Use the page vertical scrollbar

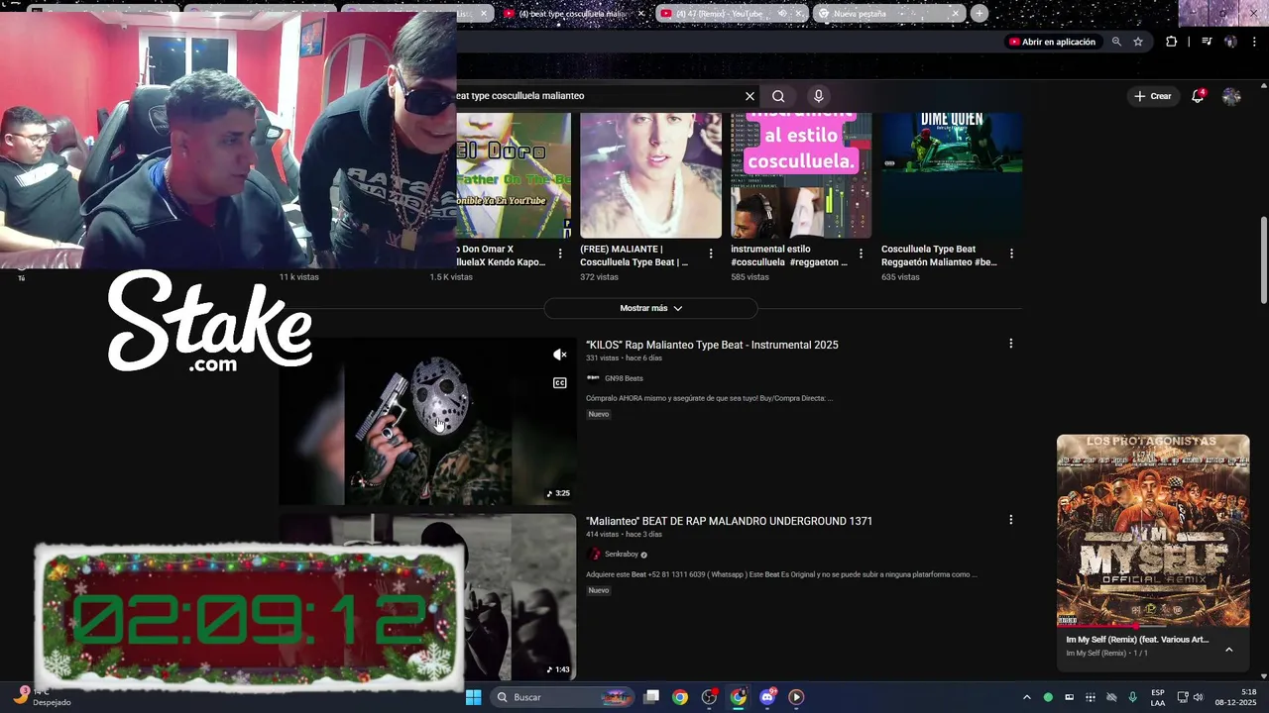pos(1264,259)
